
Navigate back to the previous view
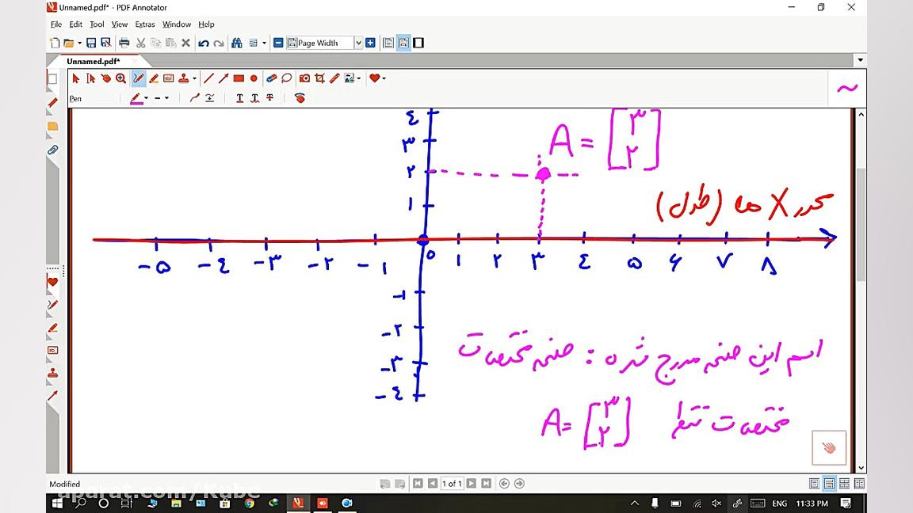point(504,484)
